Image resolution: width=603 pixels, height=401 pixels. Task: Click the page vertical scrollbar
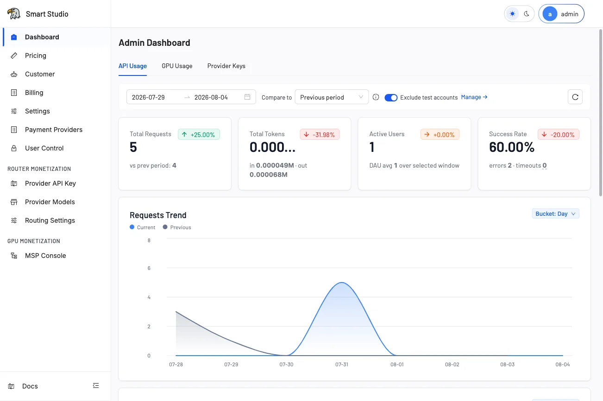[601, 113]
